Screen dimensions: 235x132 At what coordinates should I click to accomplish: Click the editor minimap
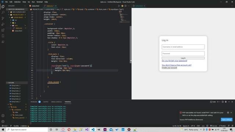pos(124,16)
